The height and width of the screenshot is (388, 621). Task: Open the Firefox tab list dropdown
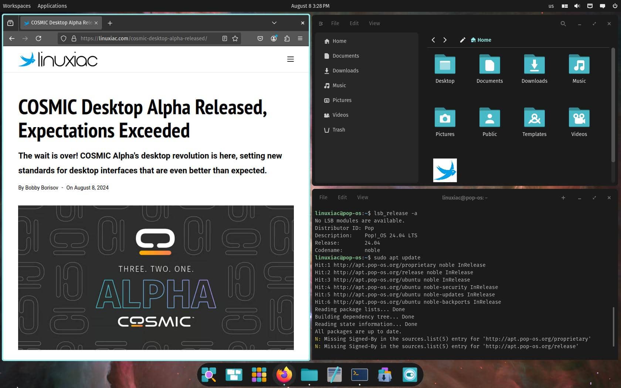click(274, 23)
